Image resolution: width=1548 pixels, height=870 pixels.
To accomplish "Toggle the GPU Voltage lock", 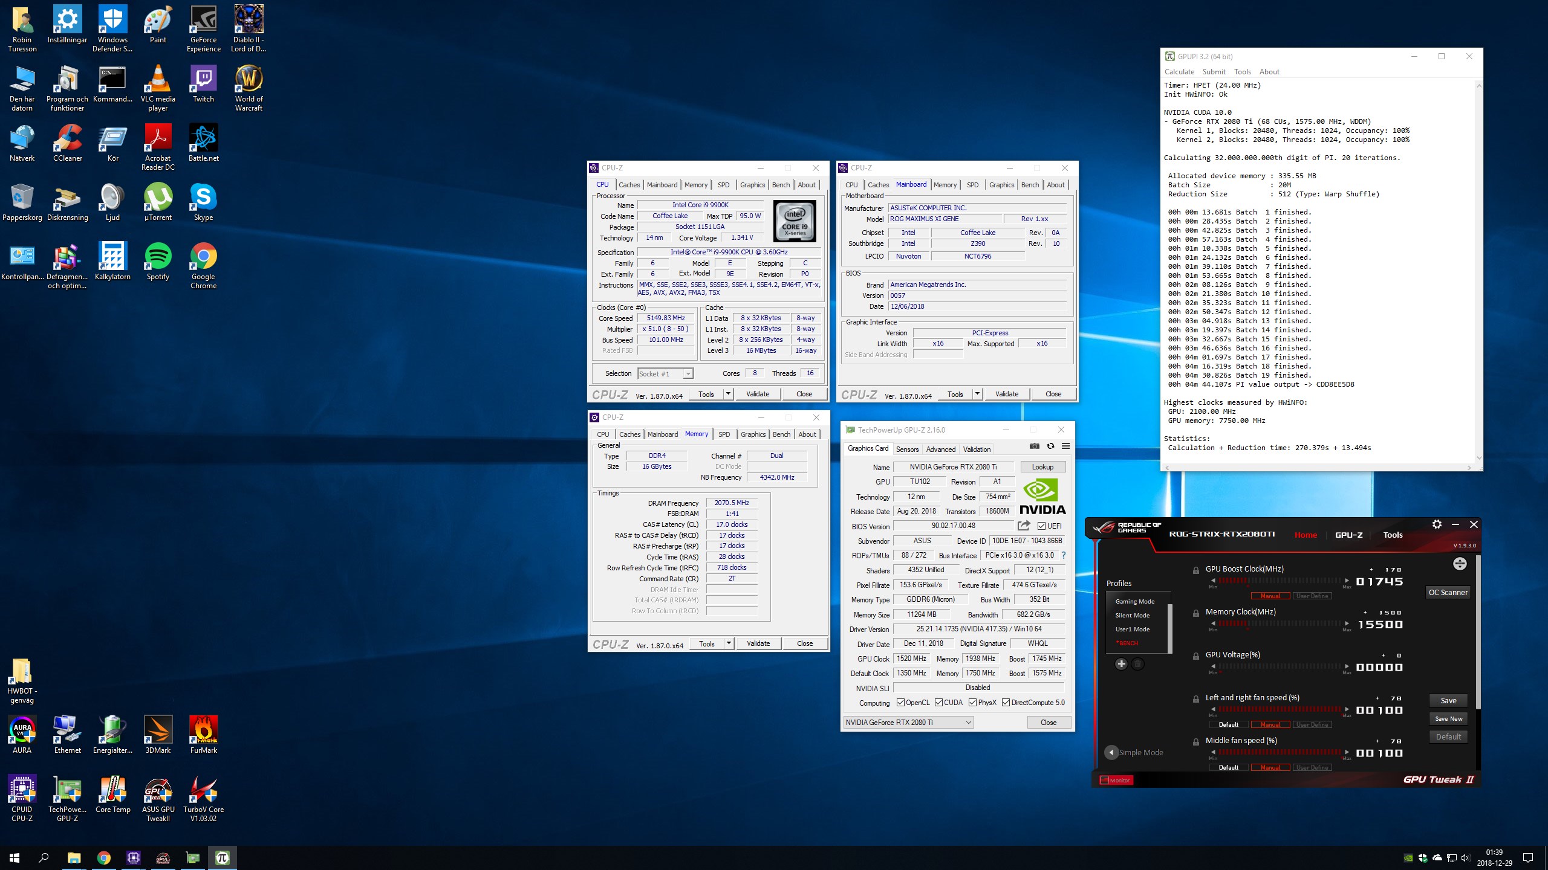I will [1196, 656].
